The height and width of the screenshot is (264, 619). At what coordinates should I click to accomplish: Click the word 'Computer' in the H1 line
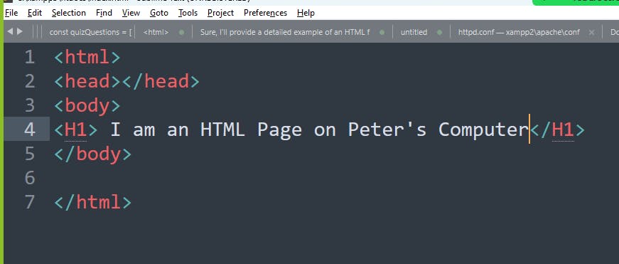pos(483,130)
